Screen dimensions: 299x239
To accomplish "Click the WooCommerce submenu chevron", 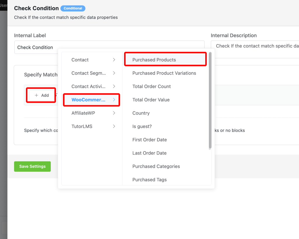I will pos(114,100).
